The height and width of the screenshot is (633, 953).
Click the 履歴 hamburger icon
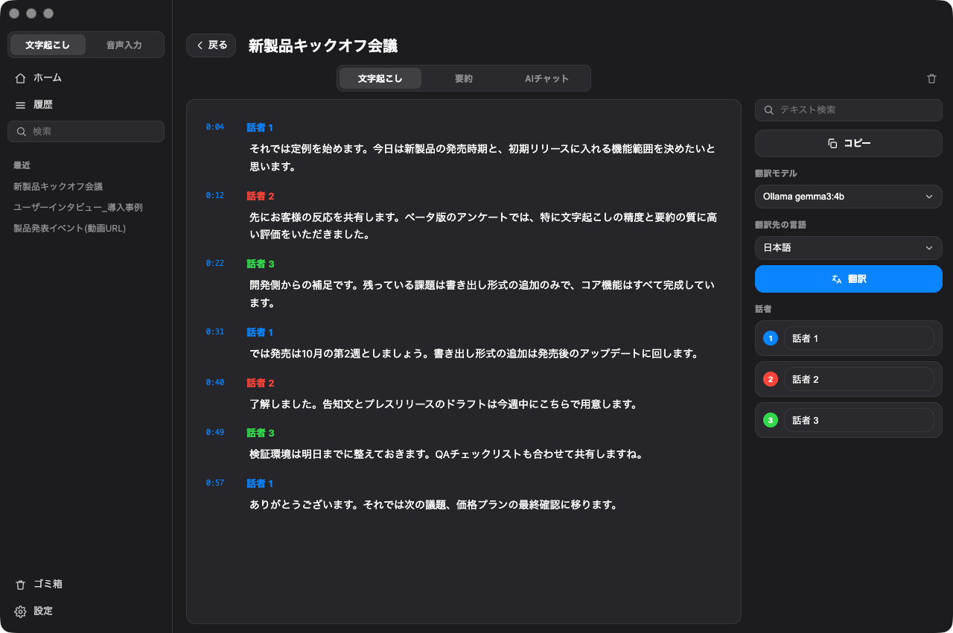pyautogui.click(x=20, y=105)
